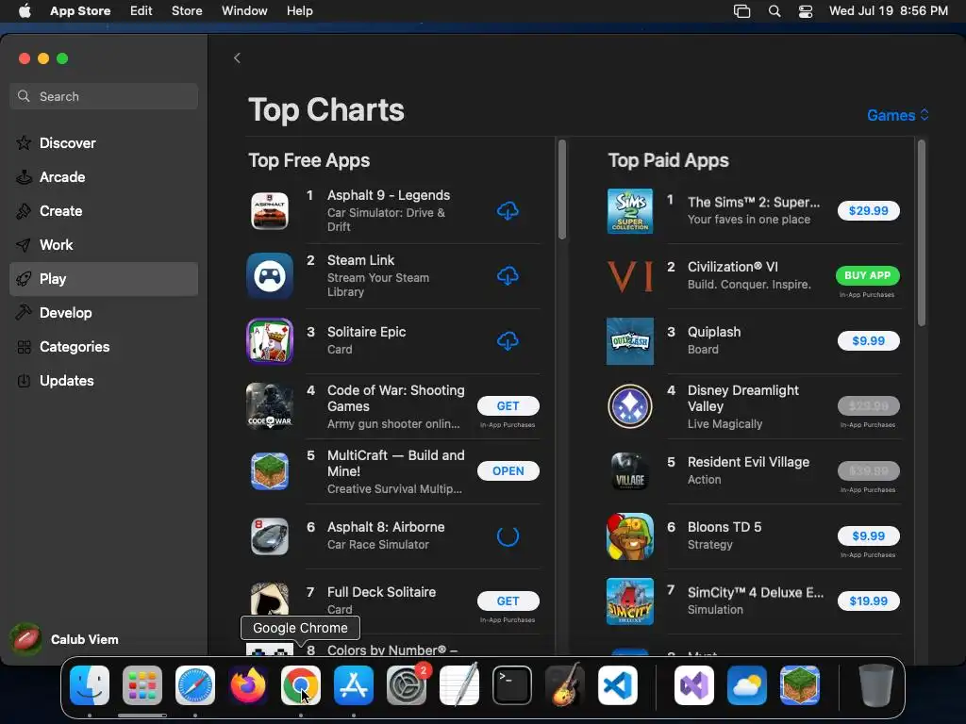Image resolution: width=966 pixels, height=724 pixels.
Task: Select Play in the sidebar
Action: pos(104,279)
